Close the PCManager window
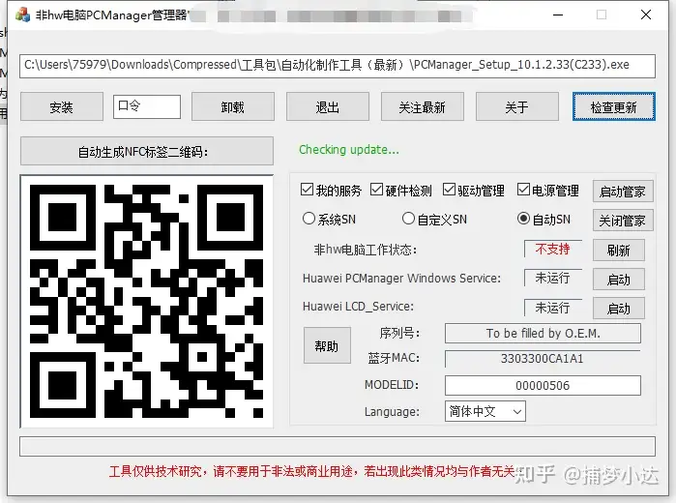Viewport: 676px width, 503px height. (x=646, y=15)
